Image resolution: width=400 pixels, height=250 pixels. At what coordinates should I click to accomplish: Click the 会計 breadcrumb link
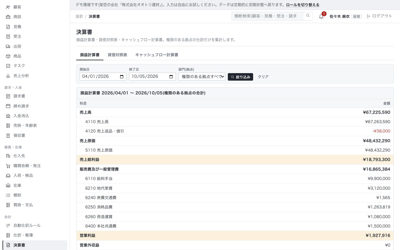[79, 16]
